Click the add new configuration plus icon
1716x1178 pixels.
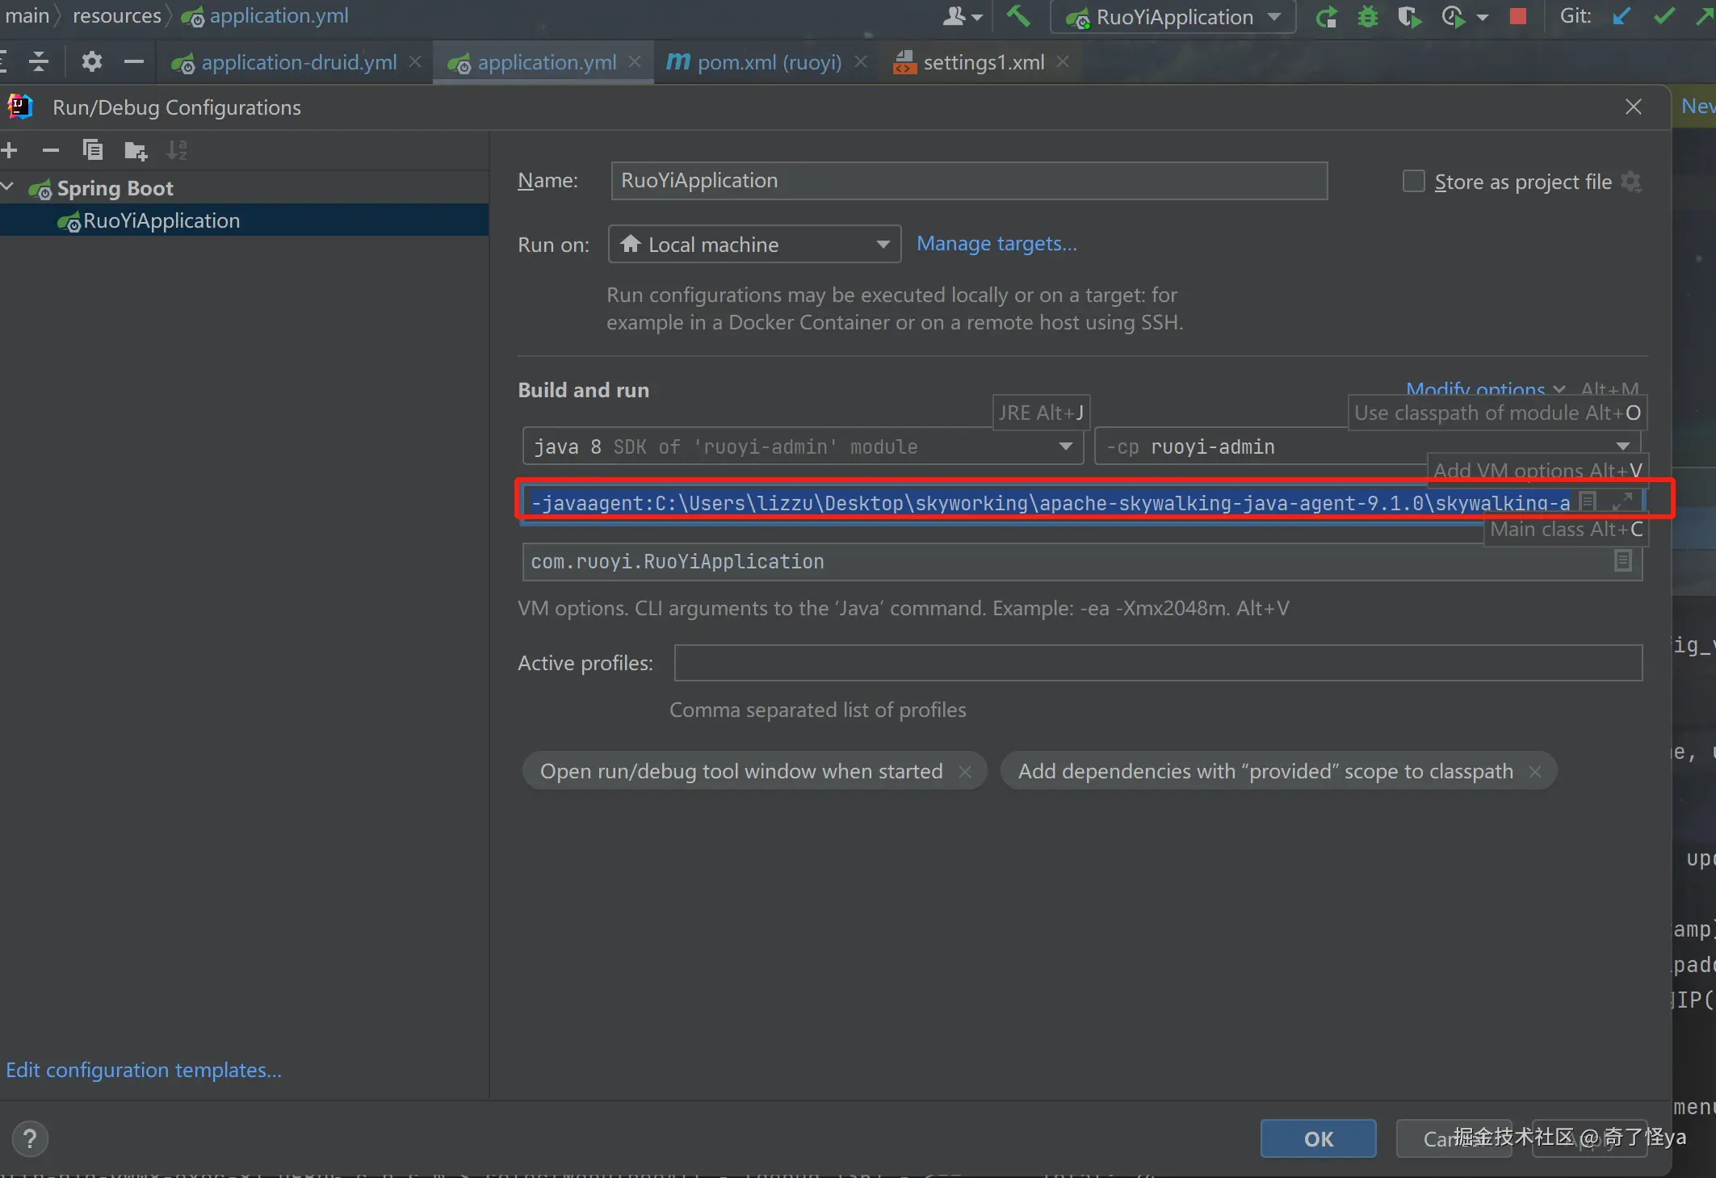pos(10,150)
